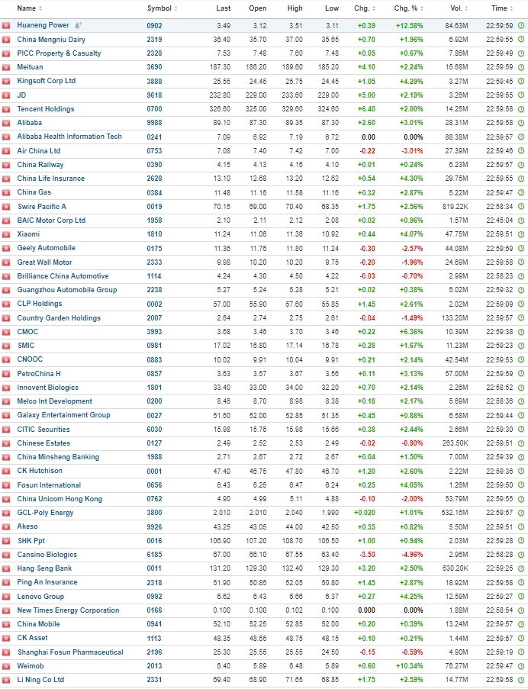Click the alert bell icon next to Huaneng Power

[x=78, y=25]
